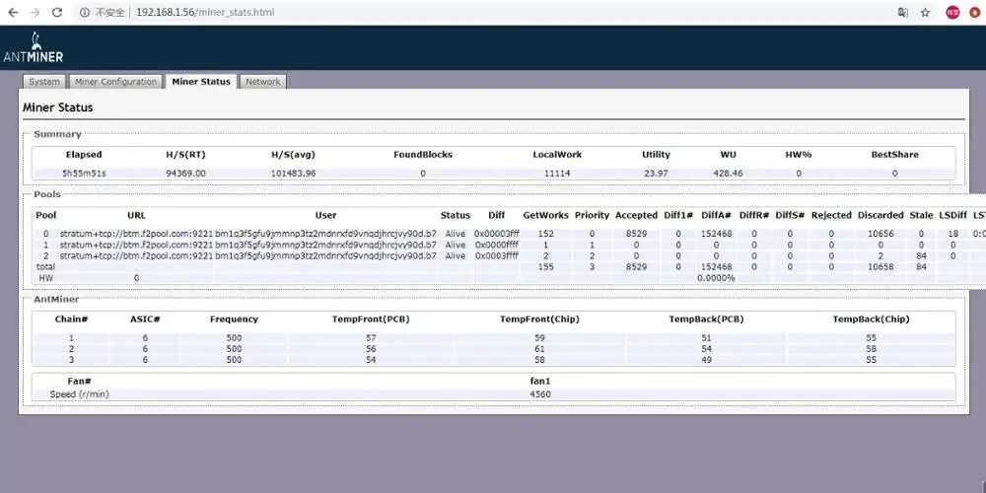Screen dimensions: 986x493
Task: Select pool 0 Accepted value 8529
Action: coord(636,234)
